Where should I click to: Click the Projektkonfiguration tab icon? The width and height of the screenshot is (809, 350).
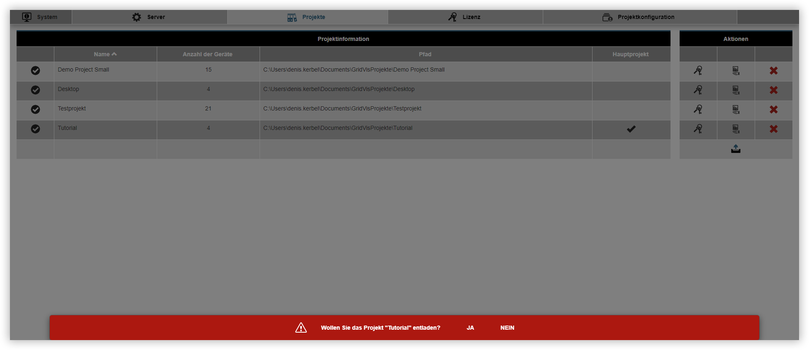607,17
